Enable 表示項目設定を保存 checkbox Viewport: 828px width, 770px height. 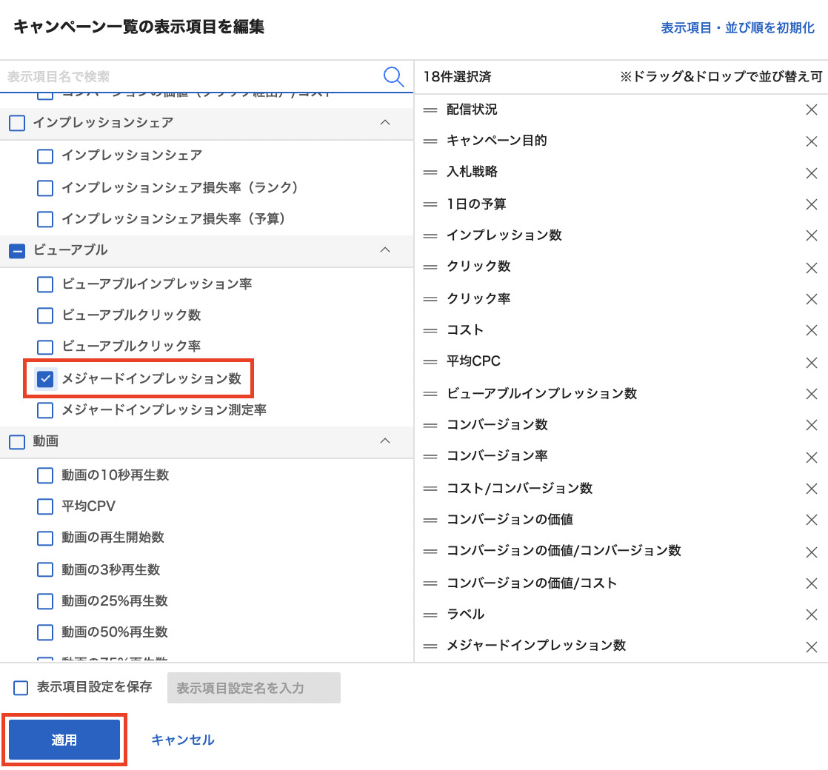coord(21,688)
